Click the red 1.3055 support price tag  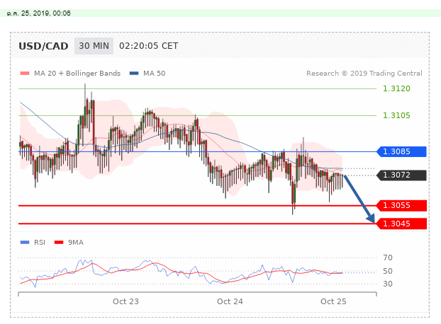(401, 205)
